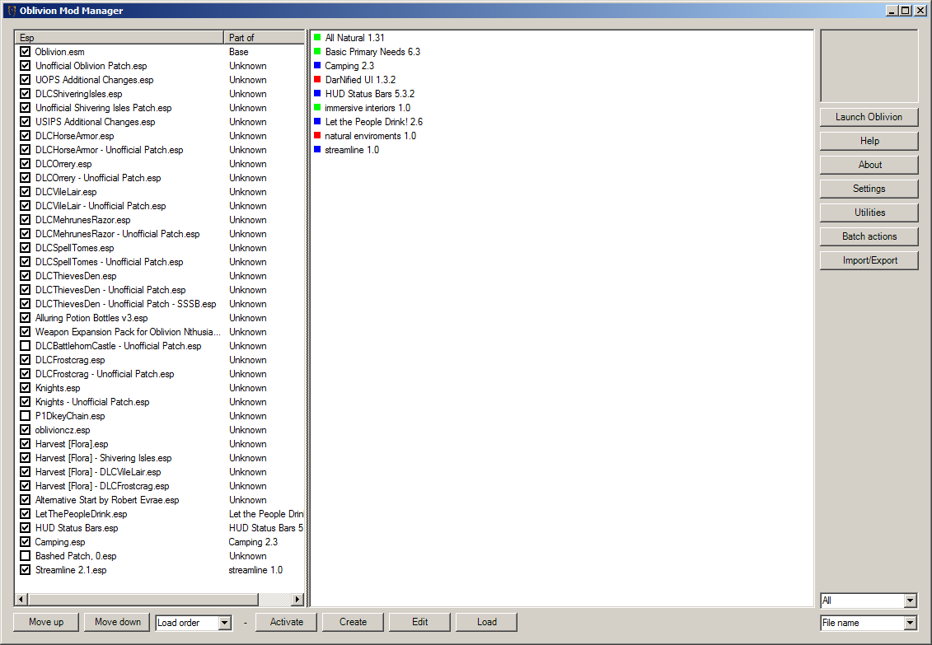The width and height of the screenshot is (932, 645).
Task: Select the DLCShiveringIsles.esp plugin row
Action: tap(160, 94)
